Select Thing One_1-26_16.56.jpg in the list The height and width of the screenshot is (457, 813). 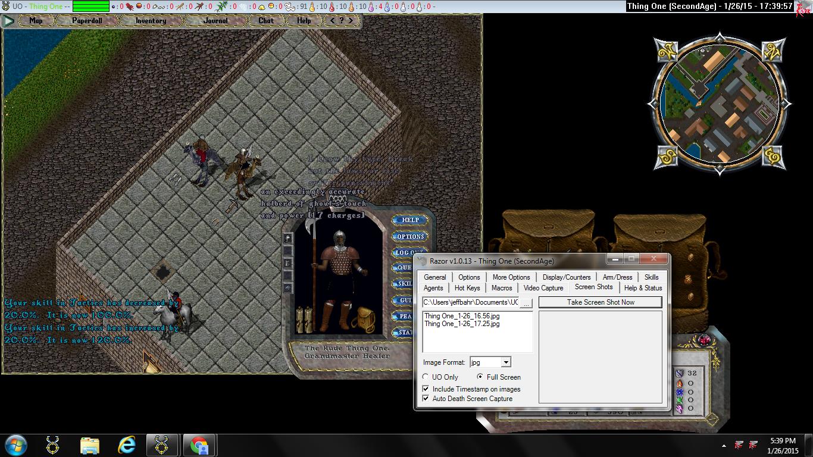click(462, 316)
